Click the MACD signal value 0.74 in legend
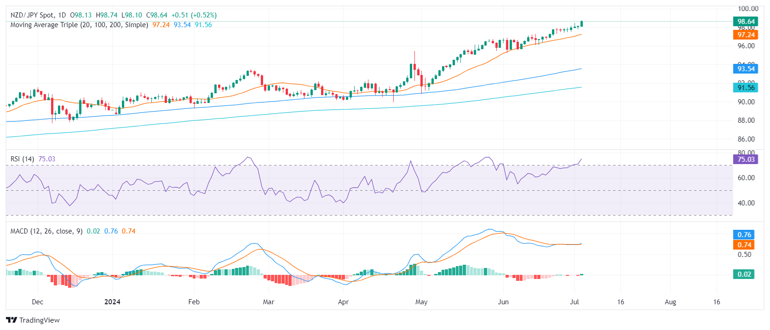The image size is (770, 330). 129,231
